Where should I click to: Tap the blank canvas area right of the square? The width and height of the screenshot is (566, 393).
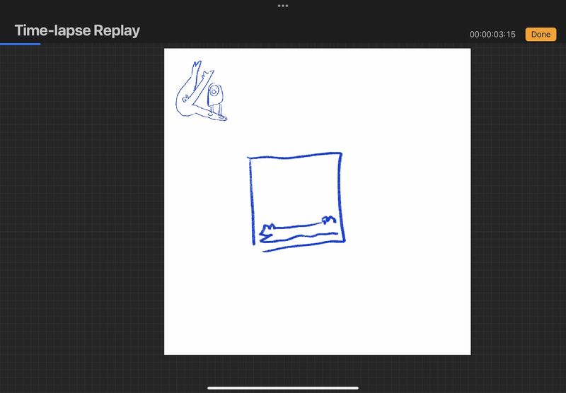click(x=407, y=198)
